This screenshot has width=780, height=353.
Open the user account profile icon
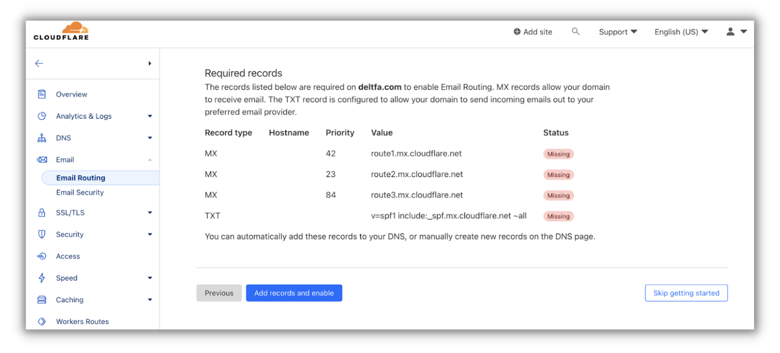[730, 32]
